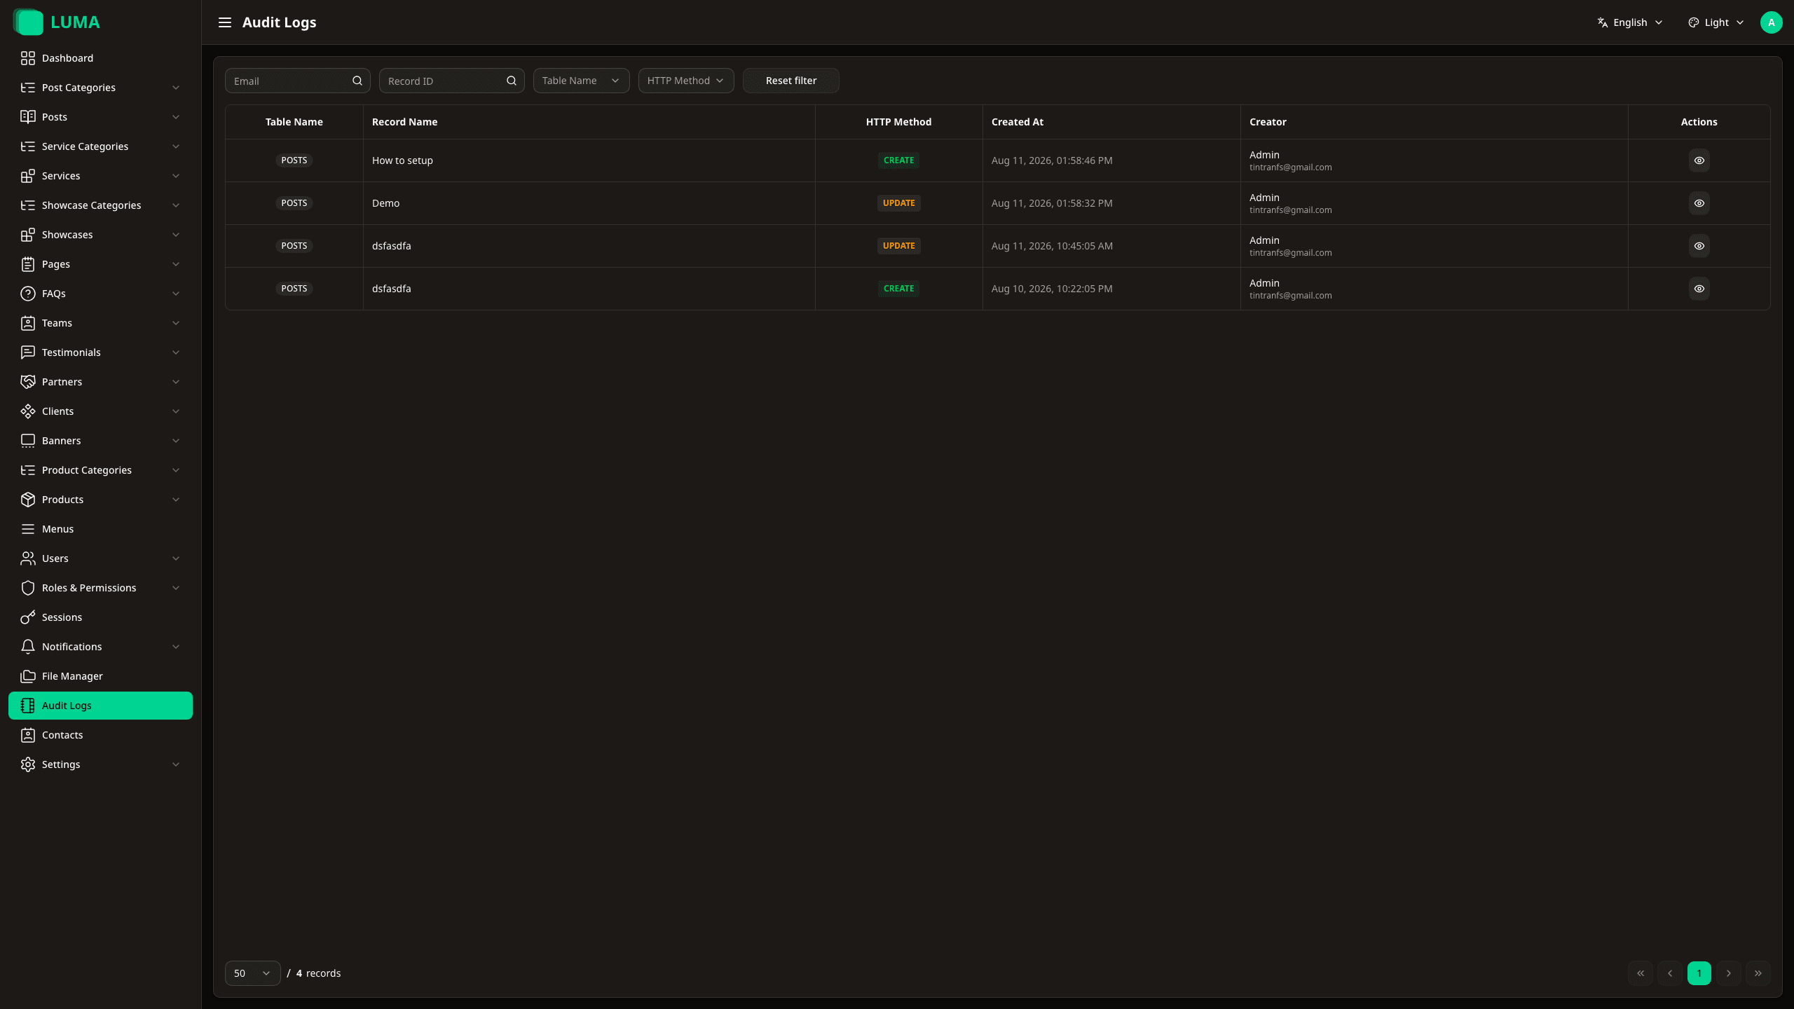Go to next page arrow
The width and height of the screenshot is (1794, 1009).
(x=1728, y=973)
